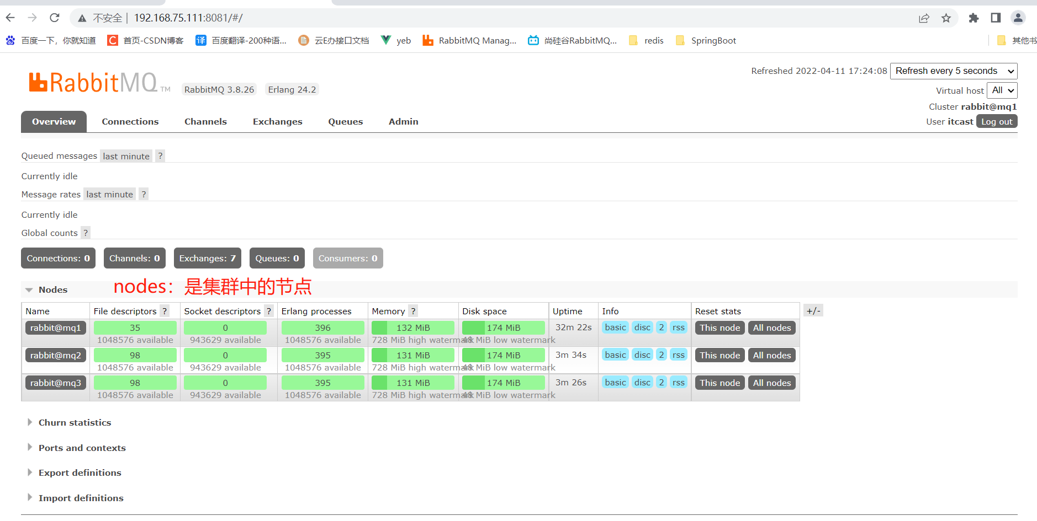The image size is (1037, 521).
Task: Switch to the Admin tab
Action: pos(404,122)
